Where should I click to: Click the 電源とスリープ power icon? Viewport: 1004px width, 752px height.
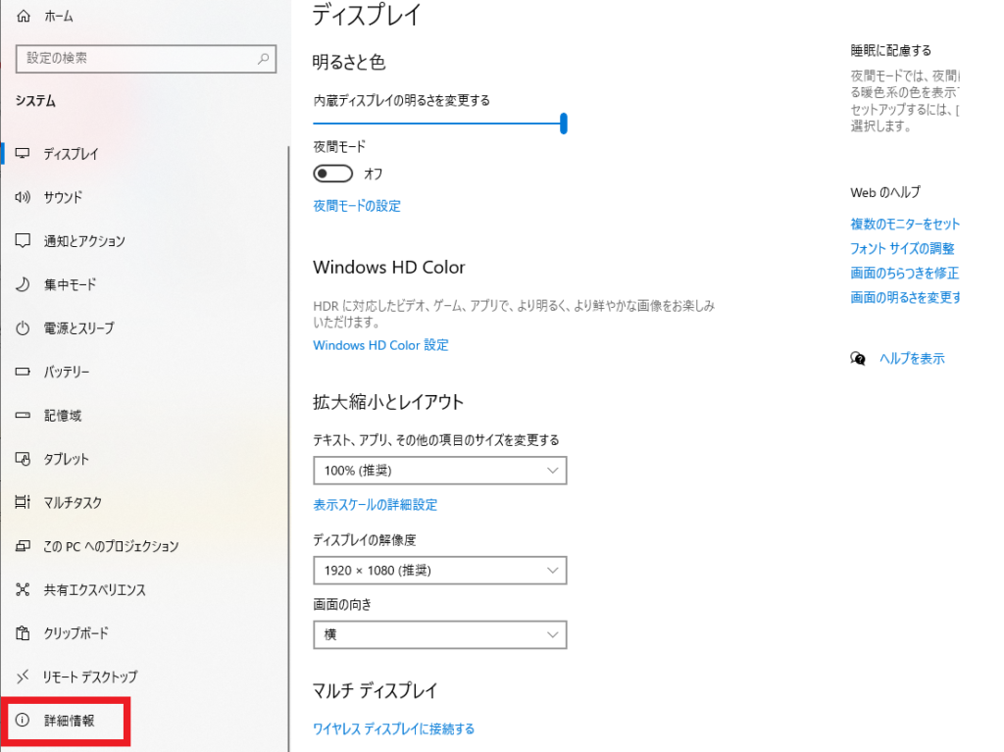[23, 328]
